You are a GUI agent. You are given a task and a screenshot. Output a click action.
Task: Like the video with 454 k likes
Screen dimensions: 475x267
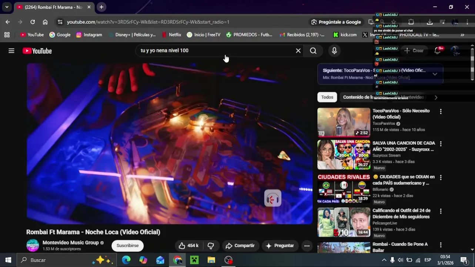pos(189,245)
